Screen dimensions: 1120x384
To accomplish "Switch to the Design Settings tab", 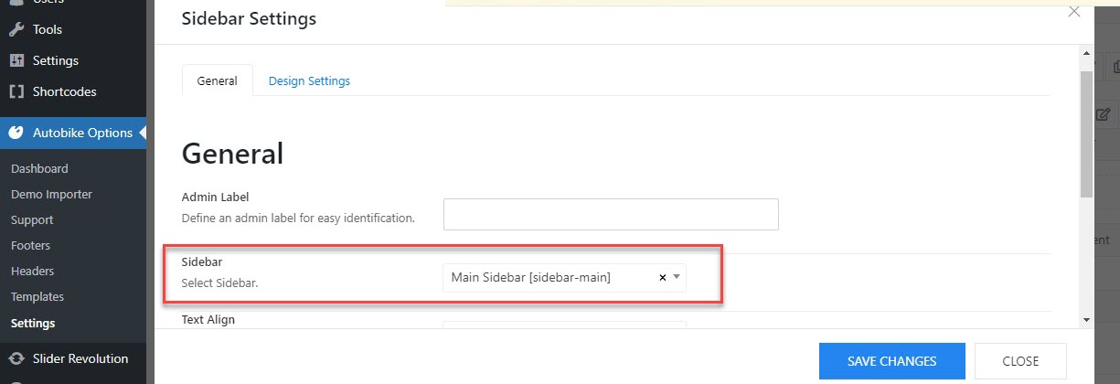I will click(309, 80).
